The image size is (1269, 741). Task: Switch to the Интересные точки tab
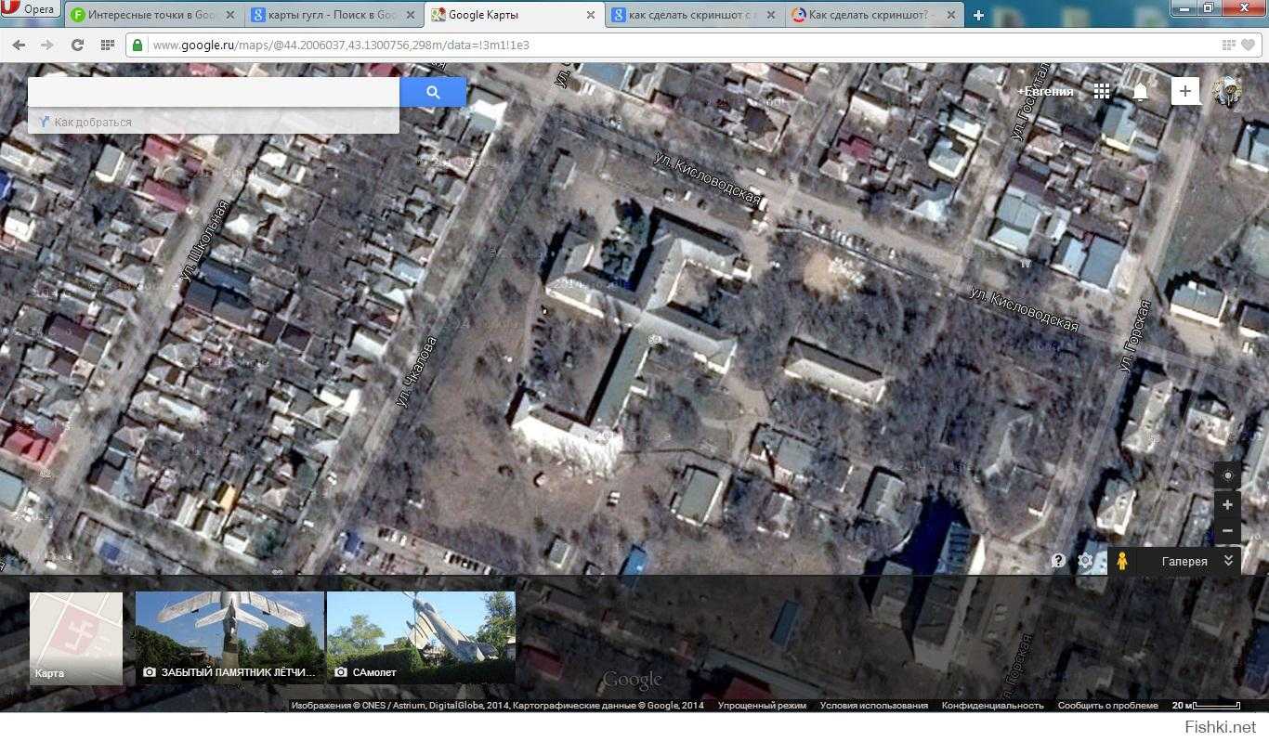pyautogui.click(x=153, y=15)
